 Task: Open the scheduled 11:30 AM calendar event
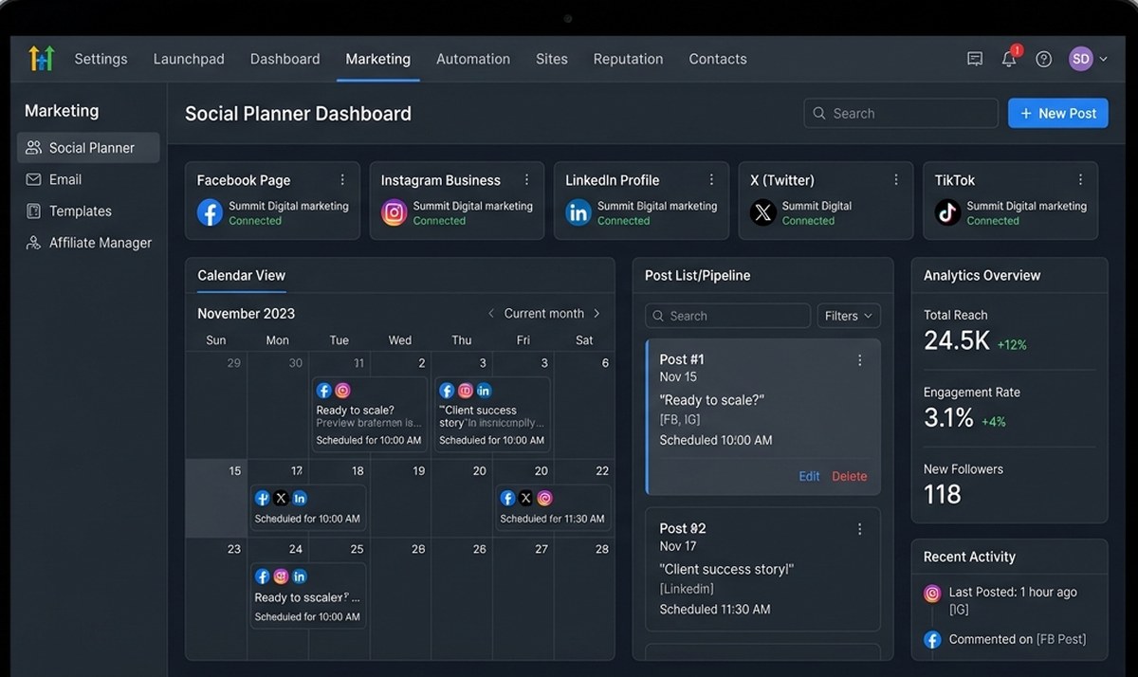pos(554,508)
